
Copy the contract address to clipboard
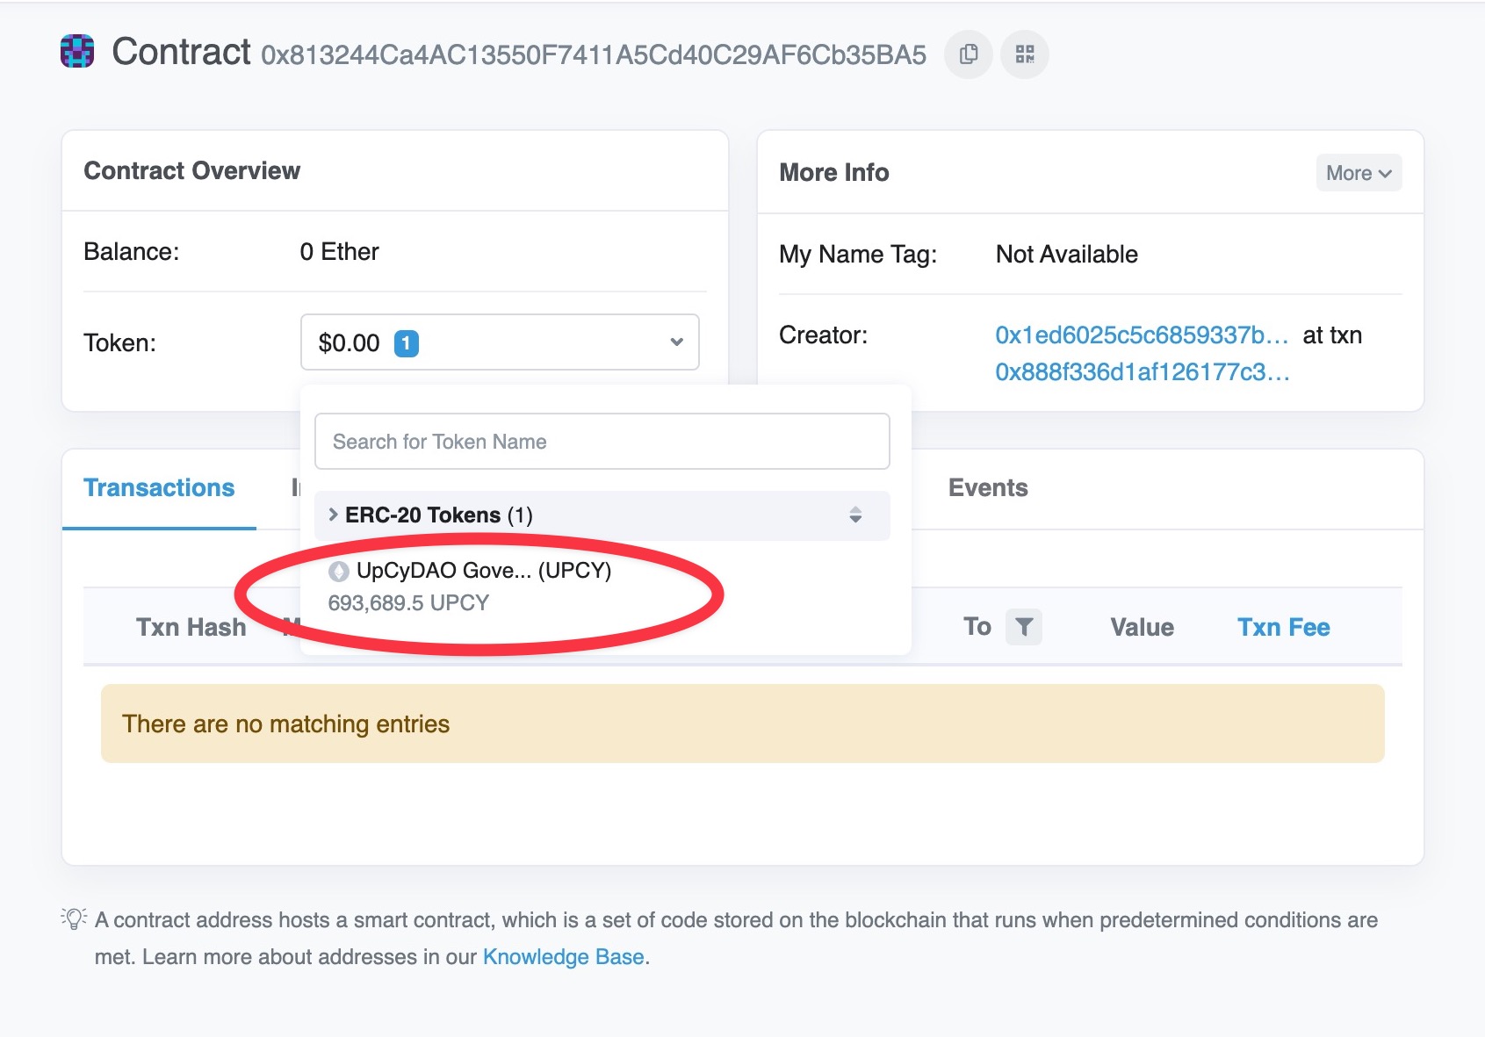tap(968, 54)
